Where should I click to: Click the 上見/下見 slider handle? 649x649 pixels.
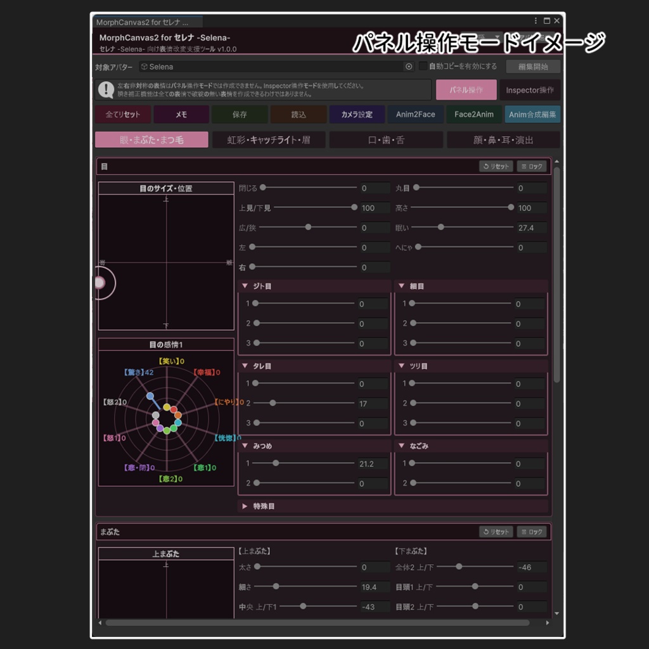pyautogui.click(x=354, y=207)
